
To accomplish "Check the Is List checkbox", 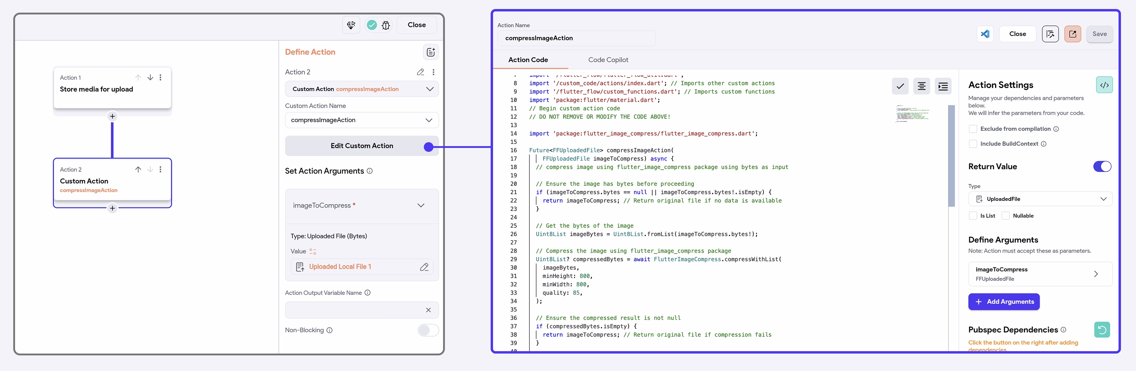I will [x=973, y=216].
